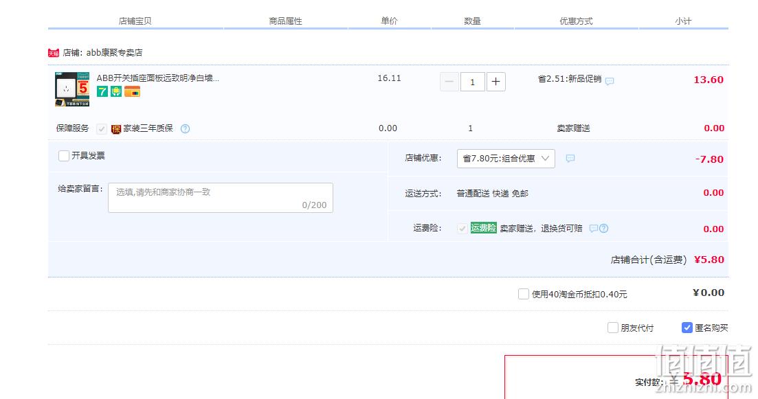Open the question mark help in 运费险 row
This screenshot has height=399, width=758.
pyautogui.click(x=604, y=229)
